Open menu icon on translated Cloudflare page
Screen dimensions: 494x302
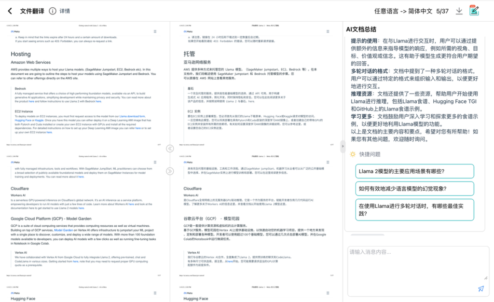[x=328, y=162]
